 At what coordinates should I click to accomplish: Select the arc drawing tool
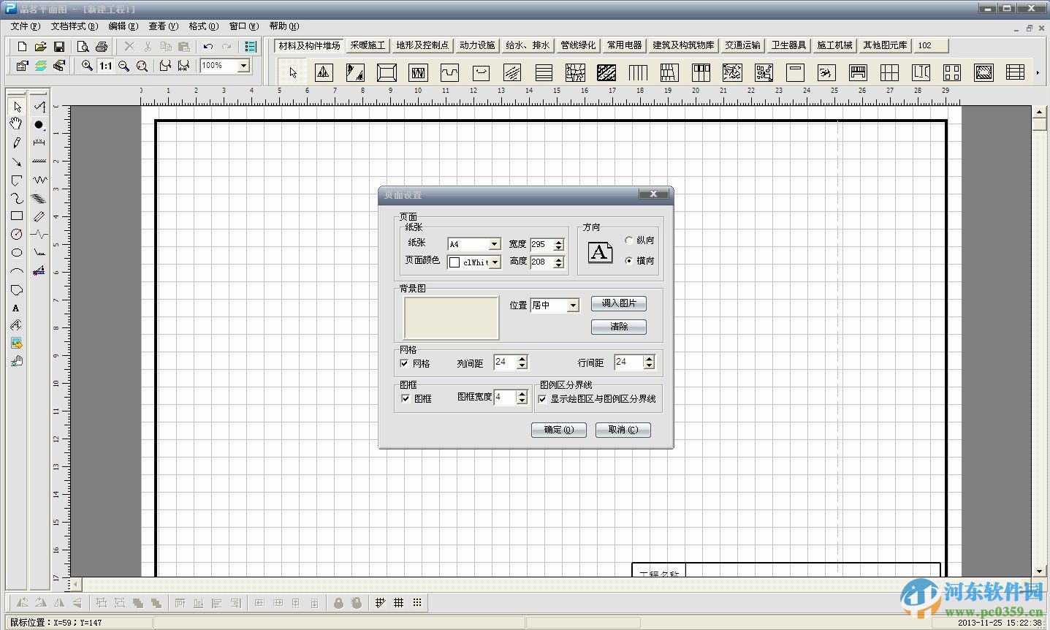[16, 271]
